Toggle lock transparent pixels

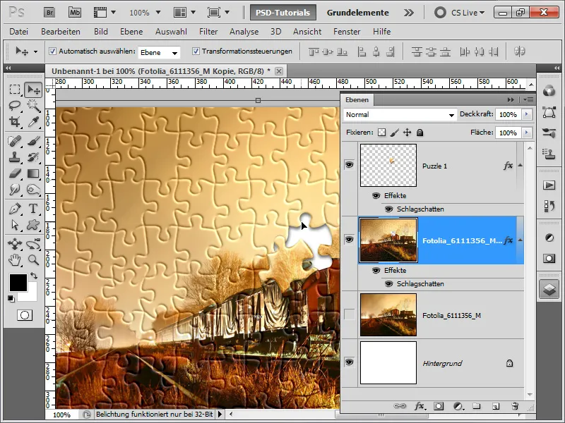click(381, 133)
